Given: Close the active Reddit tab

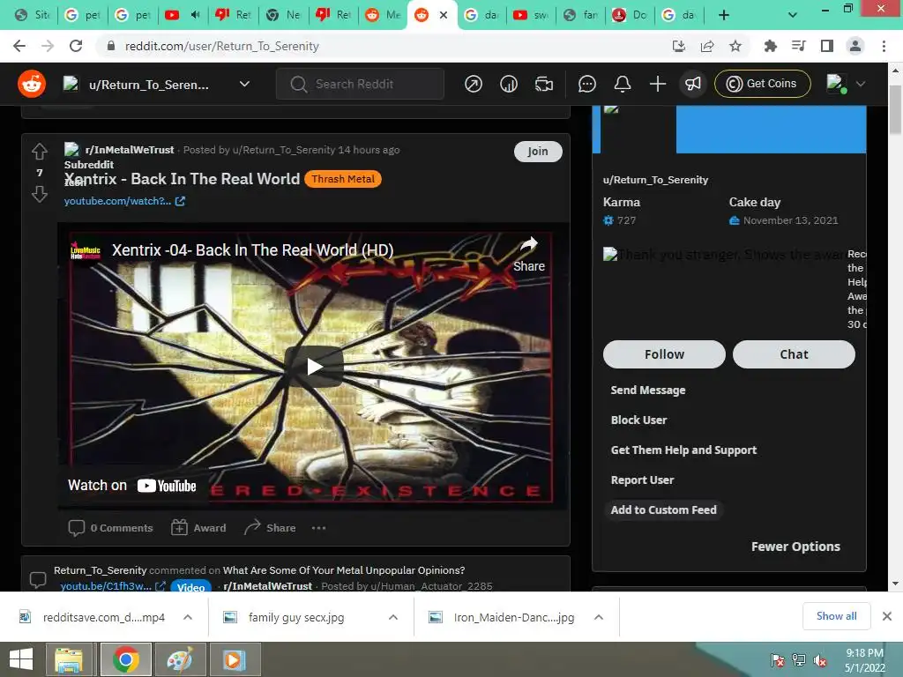Looking at the screenshot, I should click(444, 15).
